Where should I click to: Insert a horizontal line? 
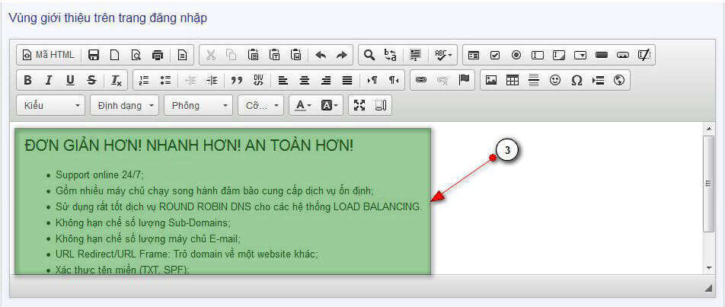click(534, 81)
